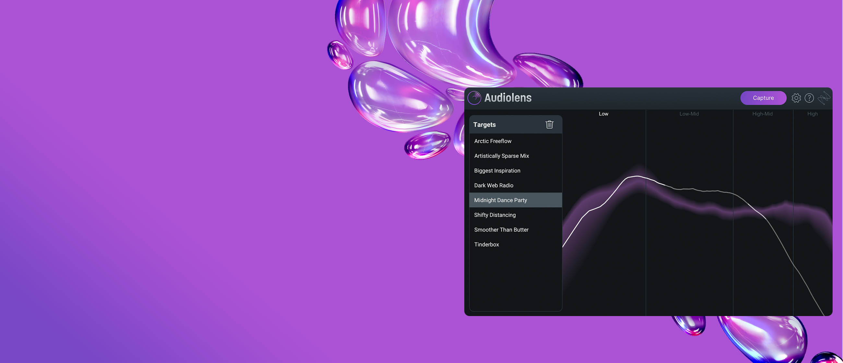The height and width of the screenshot is (363, 843).
Task: Select Artistically Sparse Mix target
Action: pos(516,156)
